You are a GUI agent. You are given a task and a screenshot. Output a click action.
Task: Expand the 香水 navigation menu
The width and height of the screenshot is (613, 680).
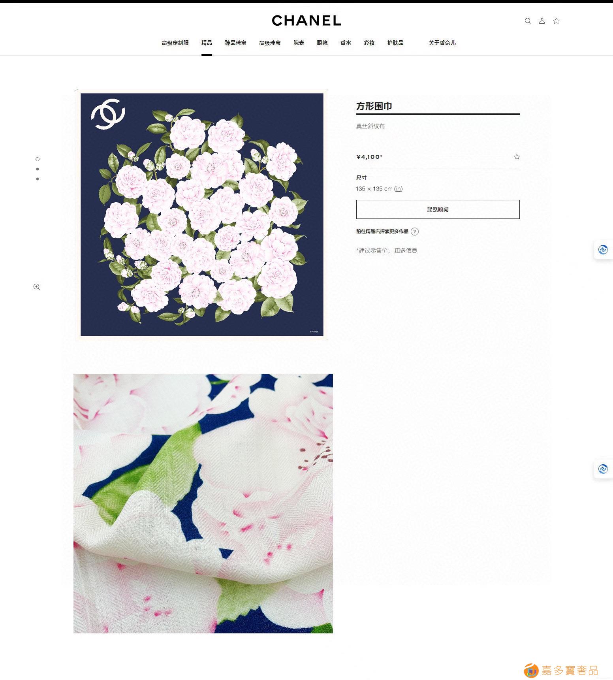tap(346, 43)
